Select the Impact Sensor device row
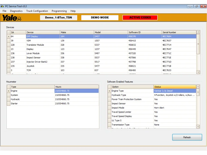Image resolution: width=207 pixels, height=155 pixels. (x=102, y=57)
